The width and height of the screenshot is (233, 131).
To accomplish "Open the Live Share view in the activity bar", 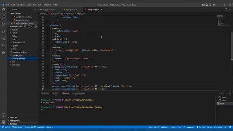I will [3, 45].
